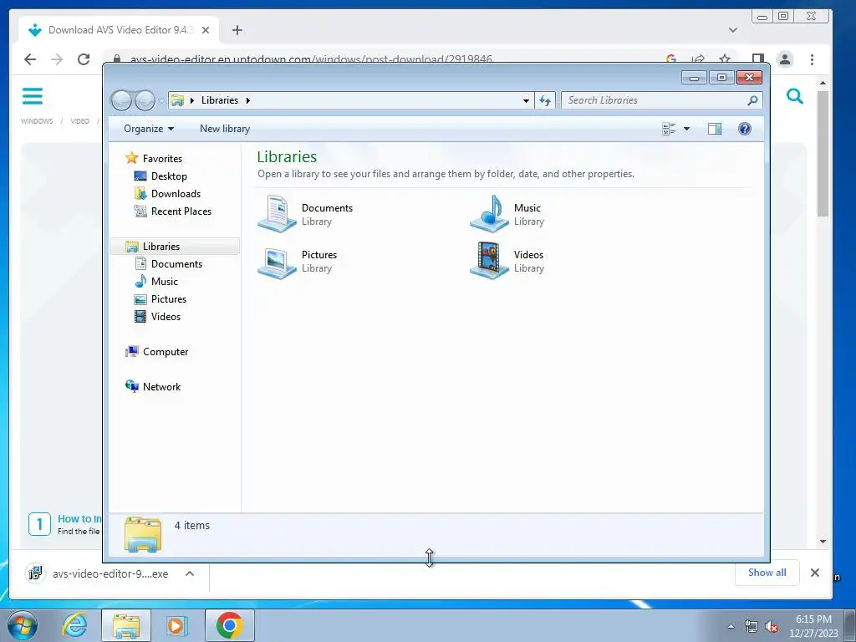Viewport: 856px width, 642px height.
Task: Click VIDEO breadcrumb link on webpage
Action: click(x=79, y=121)
